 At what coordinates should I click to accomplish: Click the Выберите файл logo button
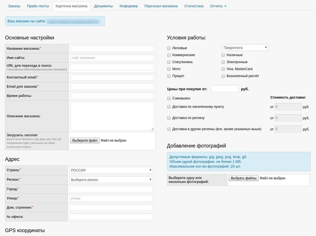(85, 140)
